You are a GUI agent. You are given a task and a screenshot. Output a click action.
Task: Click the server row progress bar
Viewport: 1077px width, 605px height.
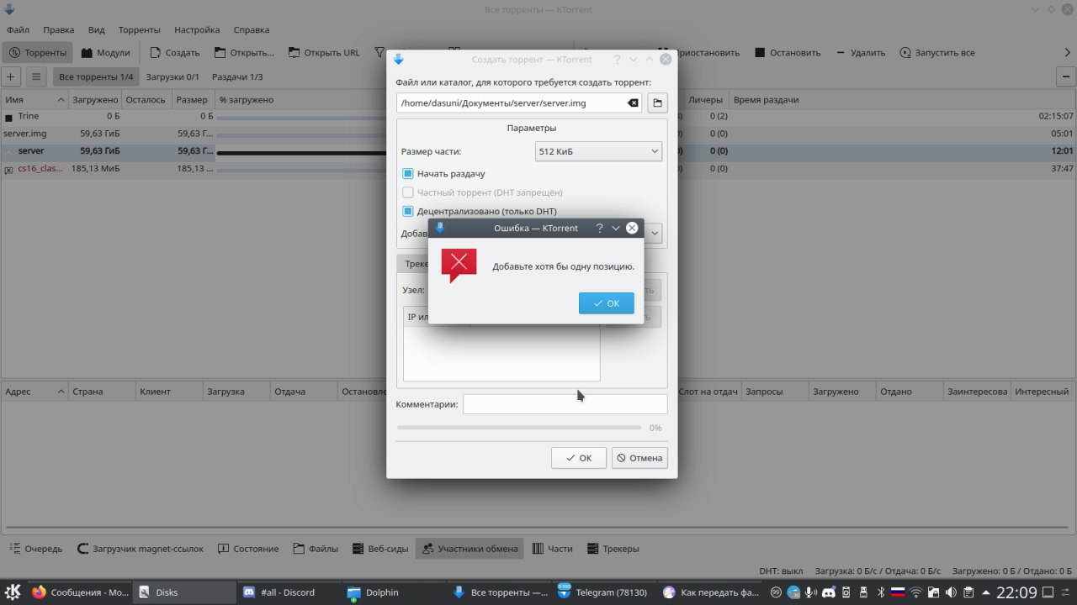tap(301, 152)
